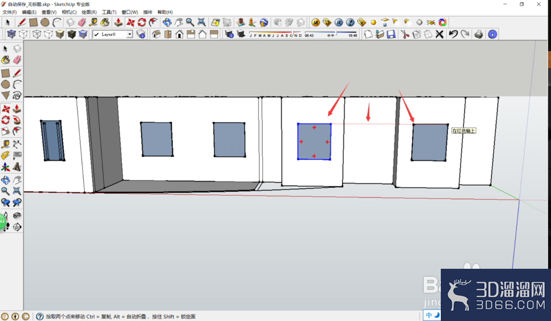Select the pink Eraser in top toolbar
The width and height of the screenshot is (551, 321).
[82, 23]
